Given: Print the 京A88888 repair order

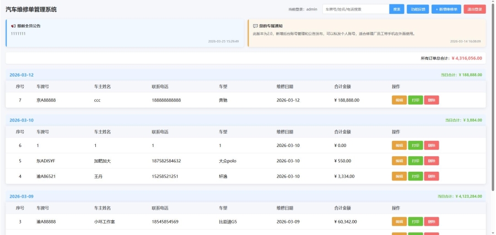Looking at the screenshot, I should (x=415, y=100).
